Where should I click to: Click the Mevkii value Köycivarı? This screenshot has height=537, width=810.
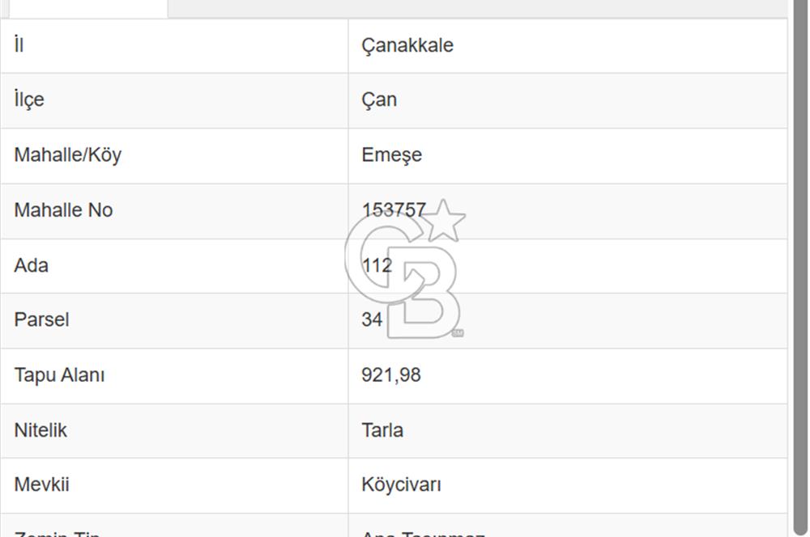(x=402, y=485)
